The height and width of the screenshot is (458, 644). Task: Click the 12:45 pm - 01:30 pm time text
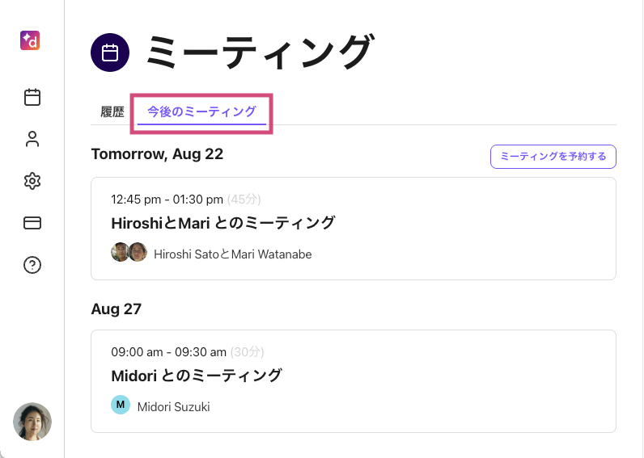coord(167,200)
